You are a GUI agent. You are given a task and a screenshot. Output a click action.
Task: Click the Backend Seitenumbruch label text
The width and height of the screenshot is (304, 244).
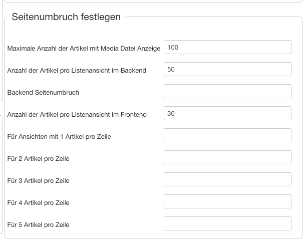point(43,93)
